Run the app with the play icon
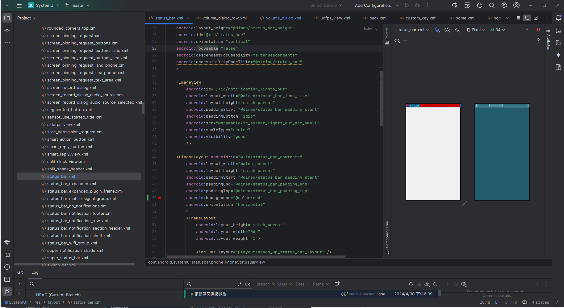This screenshot has height=308, width=564. [x=407, y=5]
